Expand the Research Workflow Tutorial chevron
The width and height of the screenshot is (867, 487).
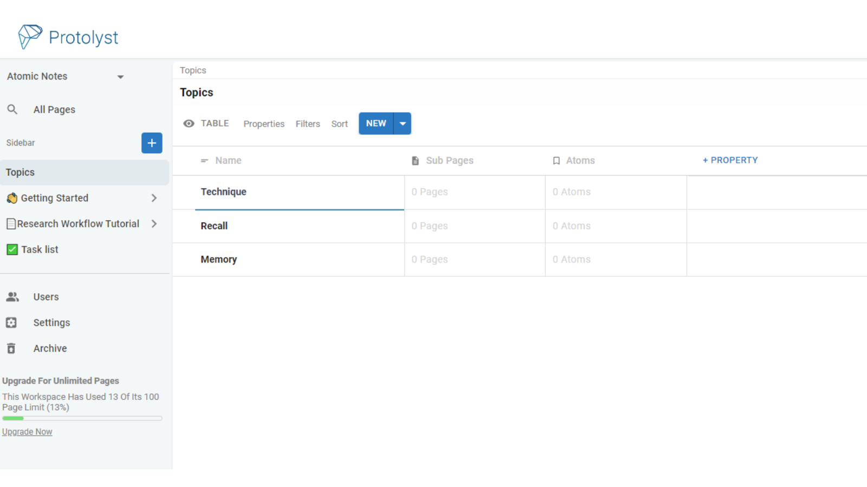pyautogui.click(x=154, y=223)
